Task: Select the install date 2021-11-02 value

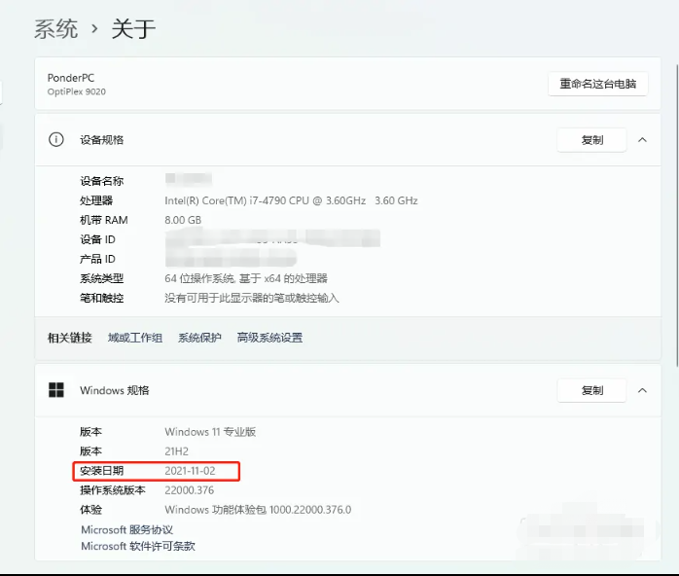Action: coord(190,471)
